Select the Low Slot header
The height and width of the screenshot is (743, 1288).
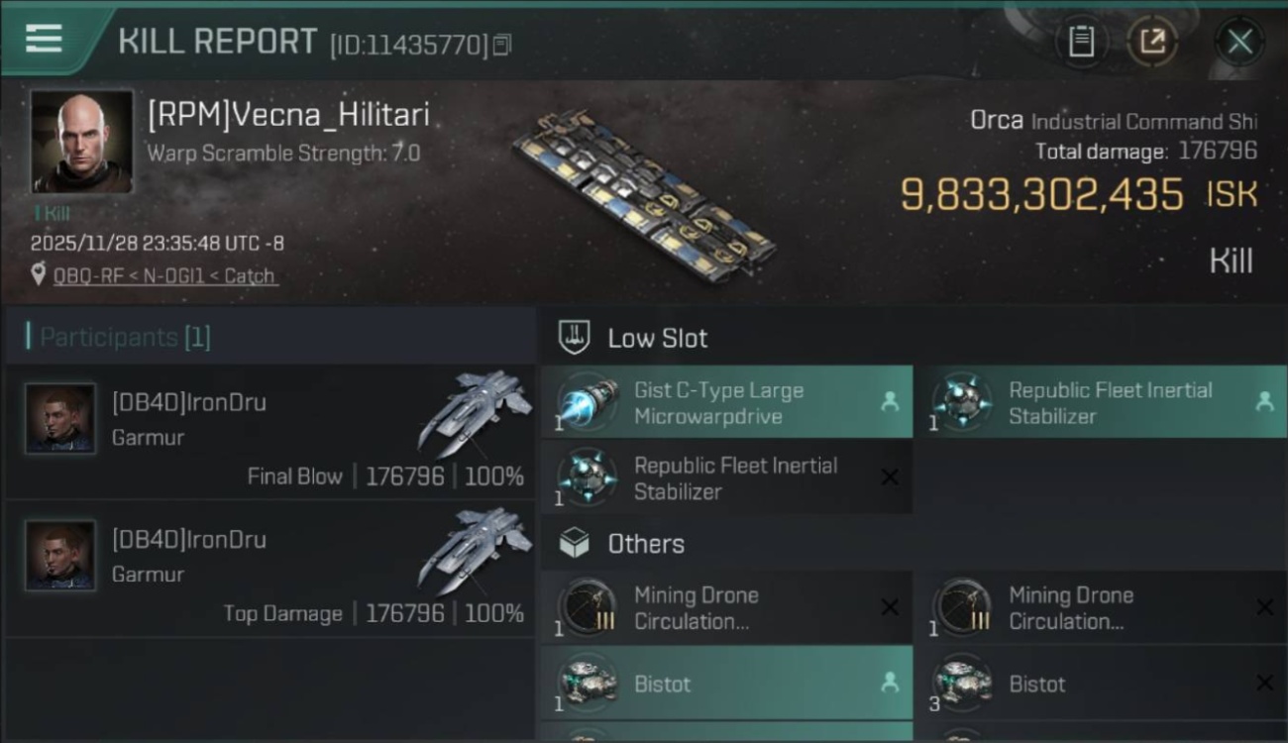click(658, 338)
